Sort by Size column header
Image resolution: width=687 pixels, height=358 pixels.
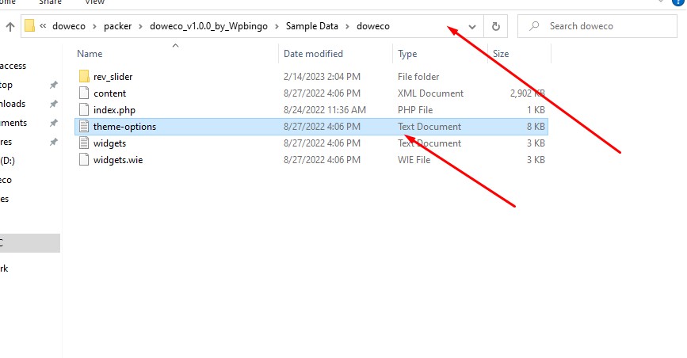click(x=501, y=53)
